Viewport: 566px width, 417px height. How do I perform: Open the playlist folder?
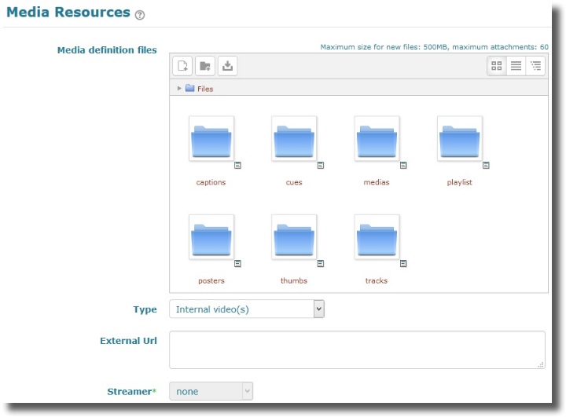click(459, 140)
